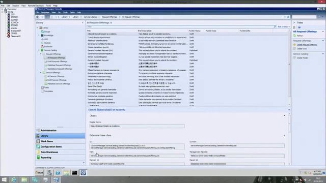Switch to the Configuration Items workspace
The width and height of the screenshot is (326, 183).
pyautogui.click(x=60, y=147)
